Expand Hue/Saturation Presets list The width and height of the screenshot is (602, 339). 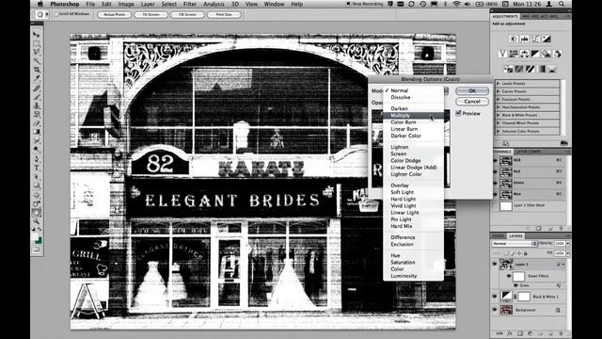499,107
